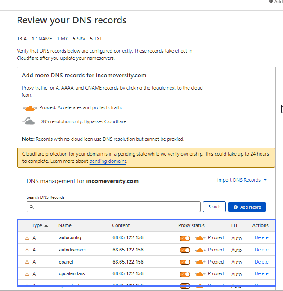Delete the autoconfig record
This screenshot has width=283, height=291.
click(261, 238)
